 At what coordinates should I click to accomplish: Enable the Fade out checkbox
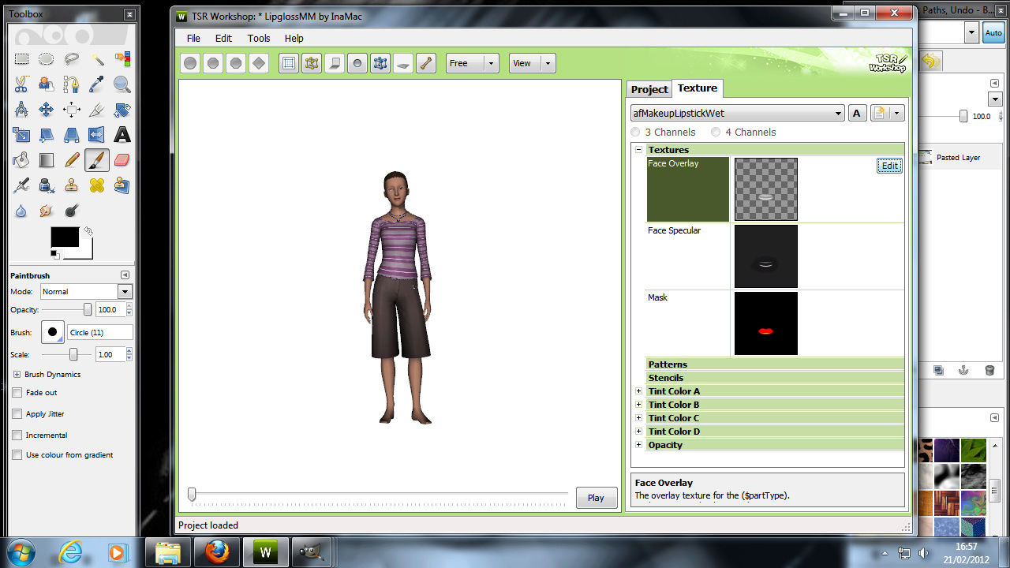(17, 392)
